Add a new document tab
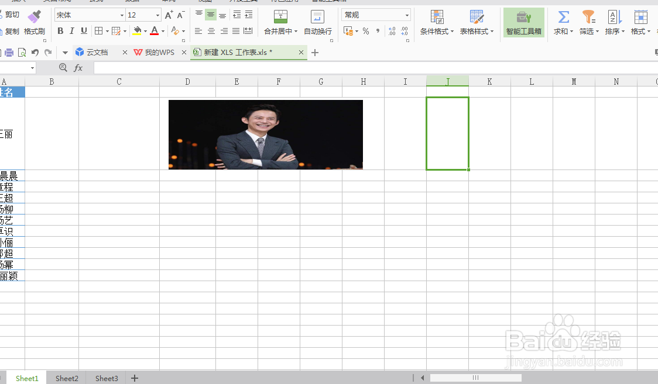Viewport: 658px width, 384px height. [315, 53]
